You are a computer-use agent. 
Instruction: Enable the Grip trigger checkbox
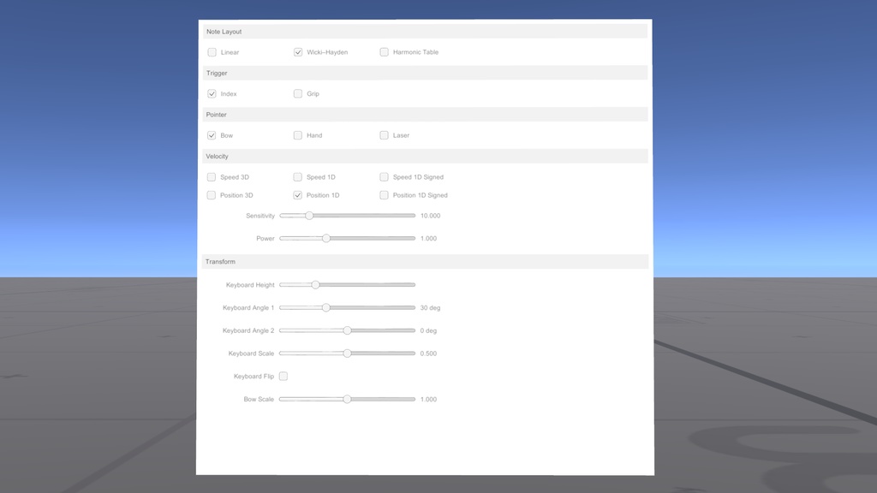tap(298, 94)
